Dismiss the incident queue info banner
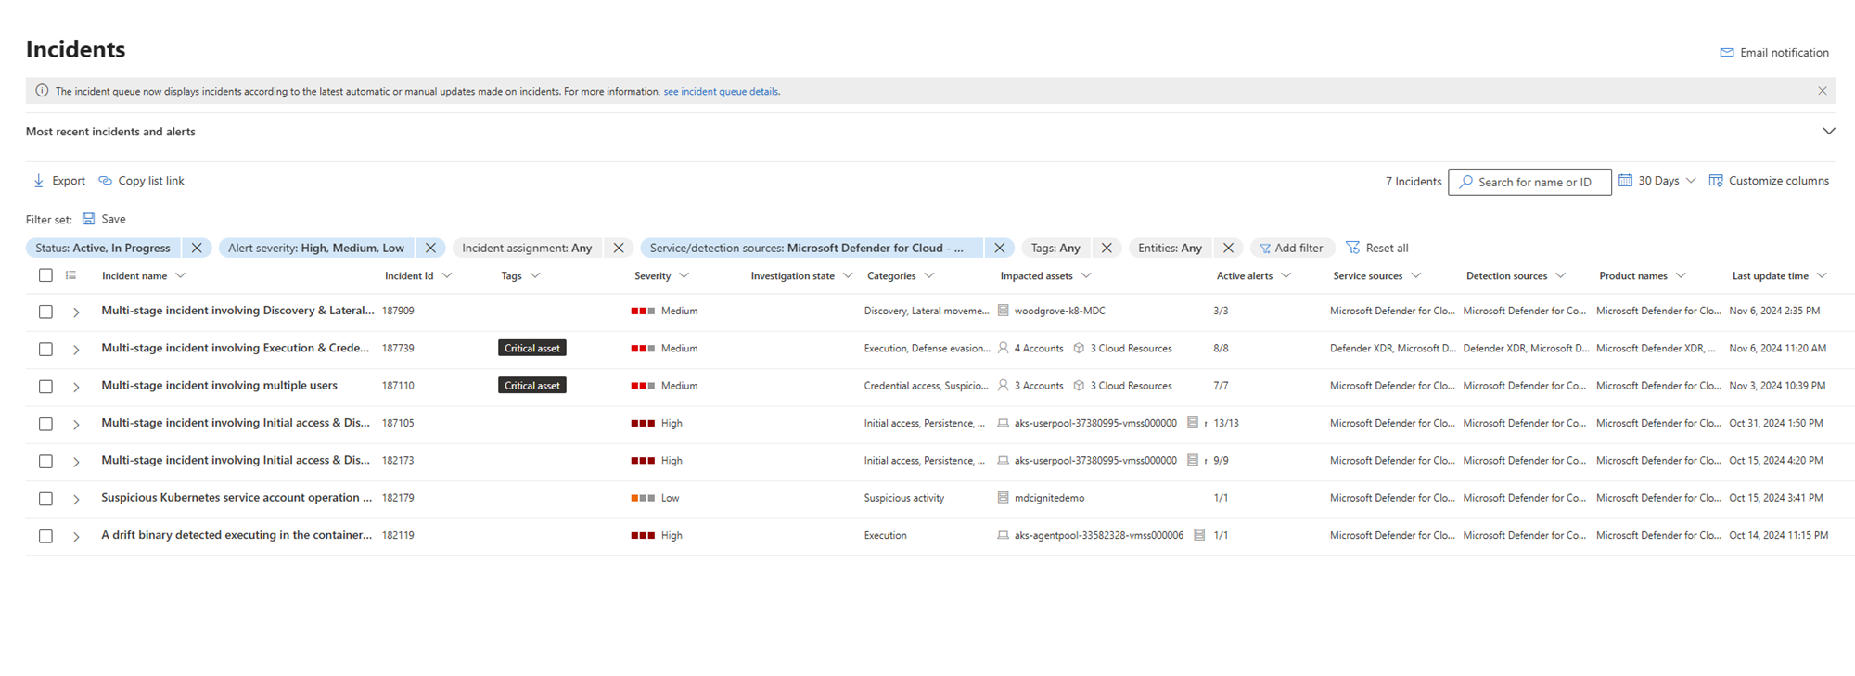The height and width of the screenshot is (676, 1855). click(x=1822, y=91)
